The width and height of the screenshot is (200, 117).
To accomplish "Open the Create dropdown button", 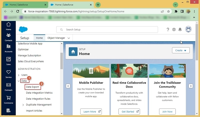I will [181, 50].
